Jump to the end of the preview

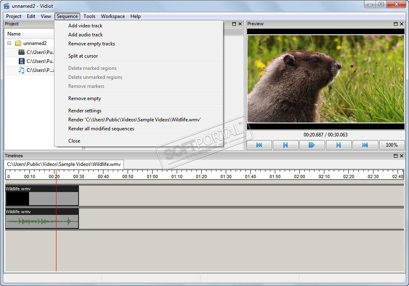point(365,145)
